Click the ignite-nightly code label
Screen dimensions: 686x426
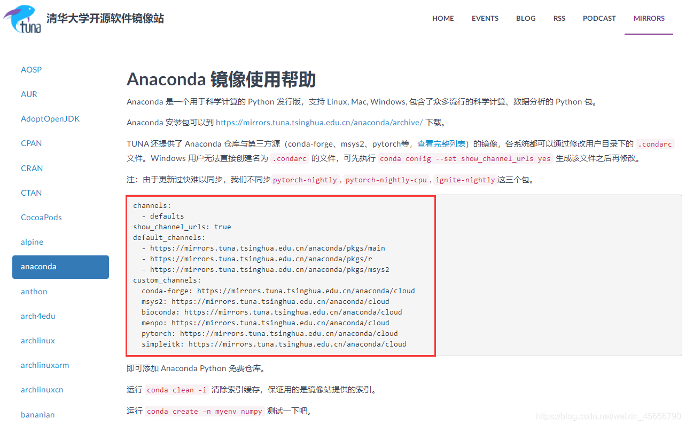[465, 180]
